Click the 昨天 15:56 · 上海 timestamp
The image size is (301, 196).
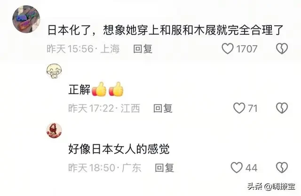(83, 49)
